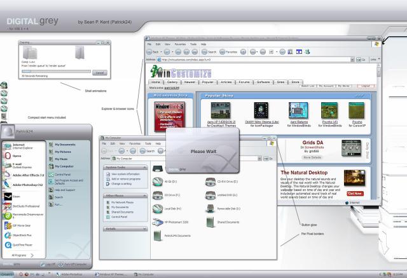Open the Favorites menu in the browser window

180,44
